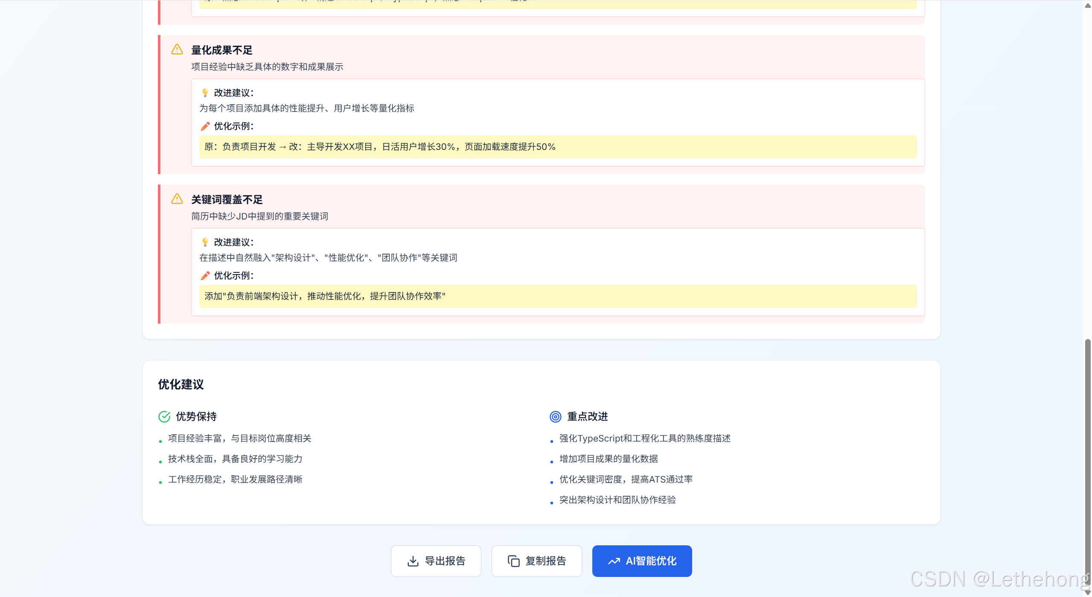Click green checkmark icon beside 优势保持
The width and height of the screenshot is (1092, 597).
(x=164, y=416)
